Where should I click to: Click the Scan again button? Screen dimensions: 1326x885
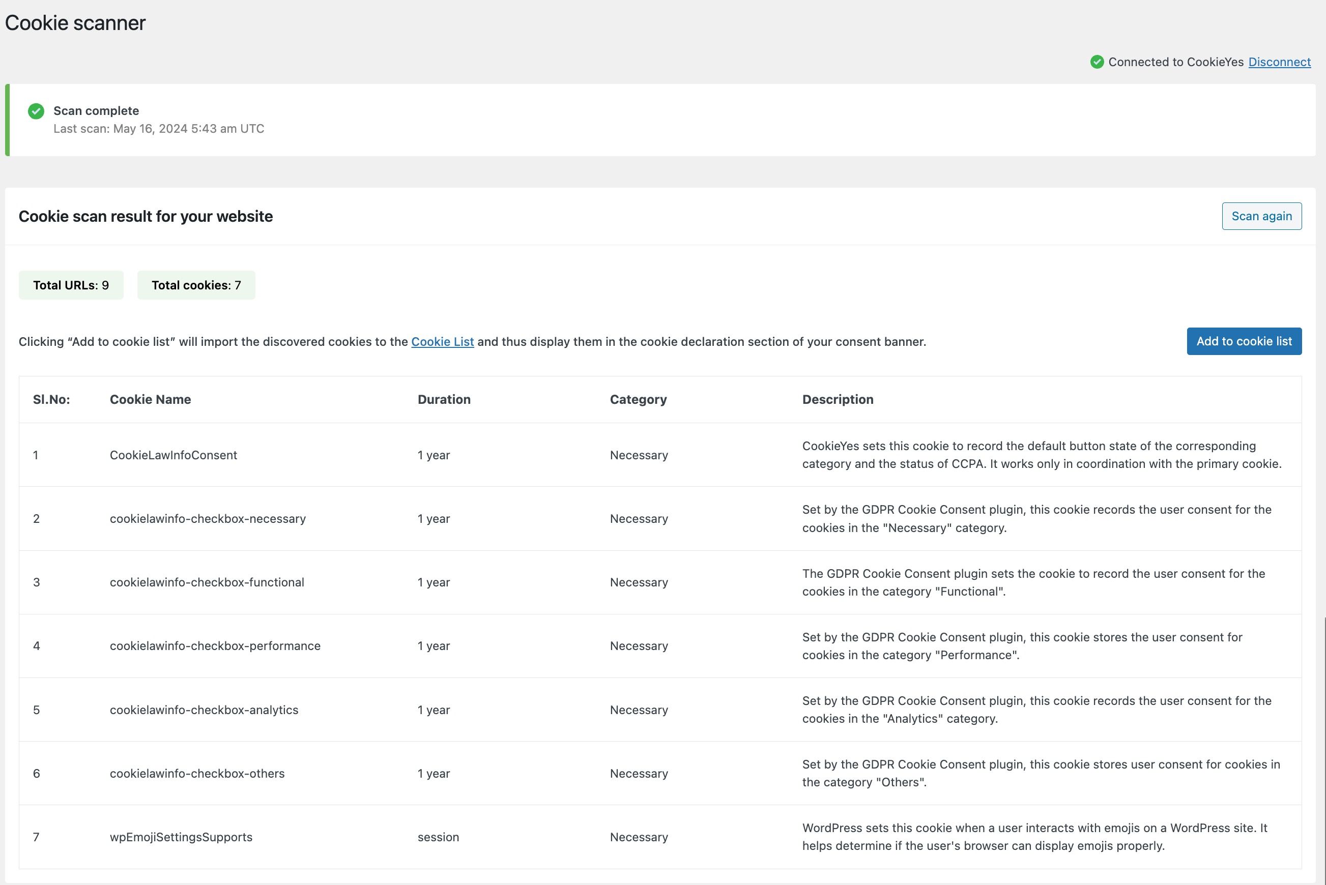[1262, 216]
